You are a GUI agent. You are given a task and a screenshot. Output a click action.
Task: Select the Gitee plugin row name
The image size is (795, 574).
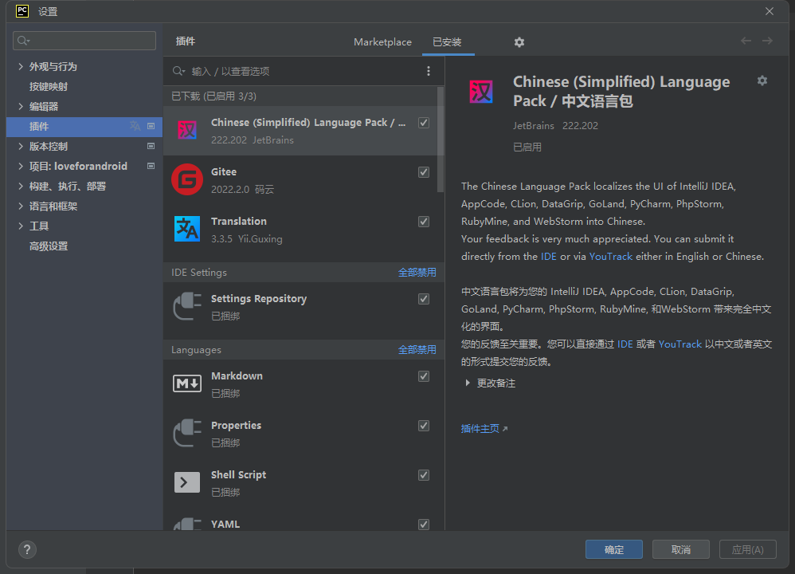224,172
